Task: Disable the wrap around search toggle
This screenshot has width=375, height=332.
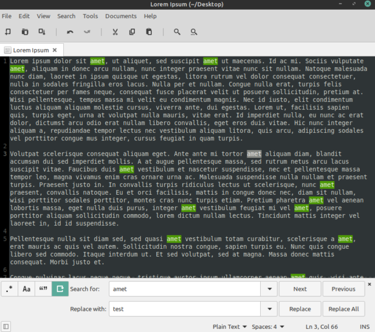Action: tap(60, 289)
